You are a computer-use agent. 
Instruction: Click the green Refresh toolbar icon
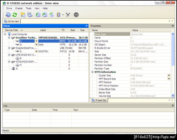coord(15,15)
